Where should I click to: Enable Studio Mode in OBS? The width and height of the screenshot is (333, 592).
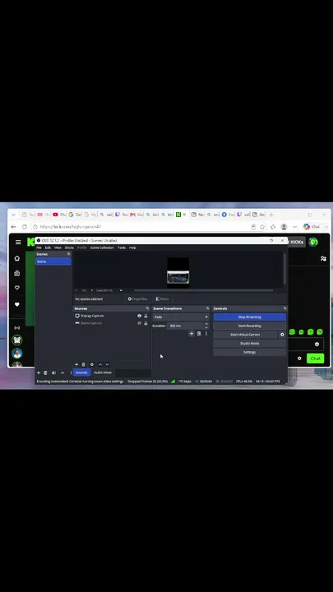[250, 344]
